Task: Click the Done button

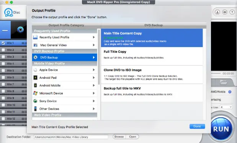Action: click(197, 127)
